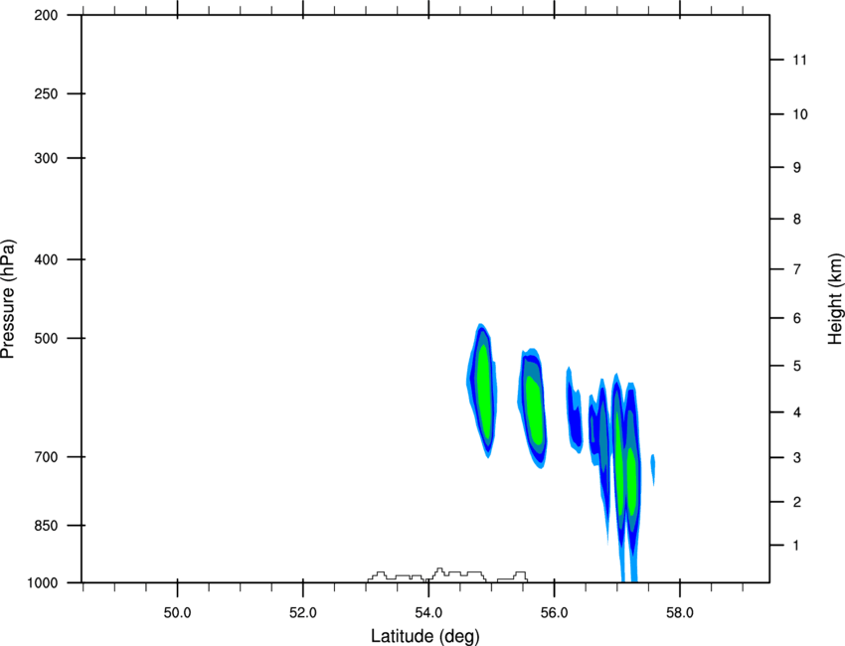This screenshot has height=646, width=845.
Task: Click the 850 pressure tick label
Action: tap(46, 526)
